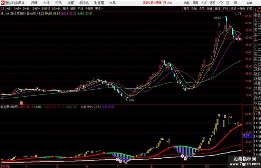The height and width of the screenshot is (168, 261).
Task: Click the red plus signal marker near July
Action: pyautogui.click(x=120, y=161)
